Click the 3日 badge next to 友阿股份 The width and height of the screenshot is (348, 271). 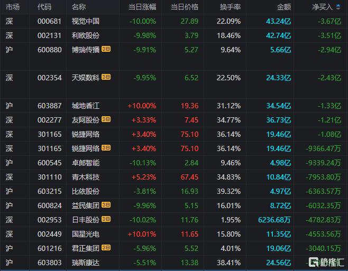(x=106, y=119)
